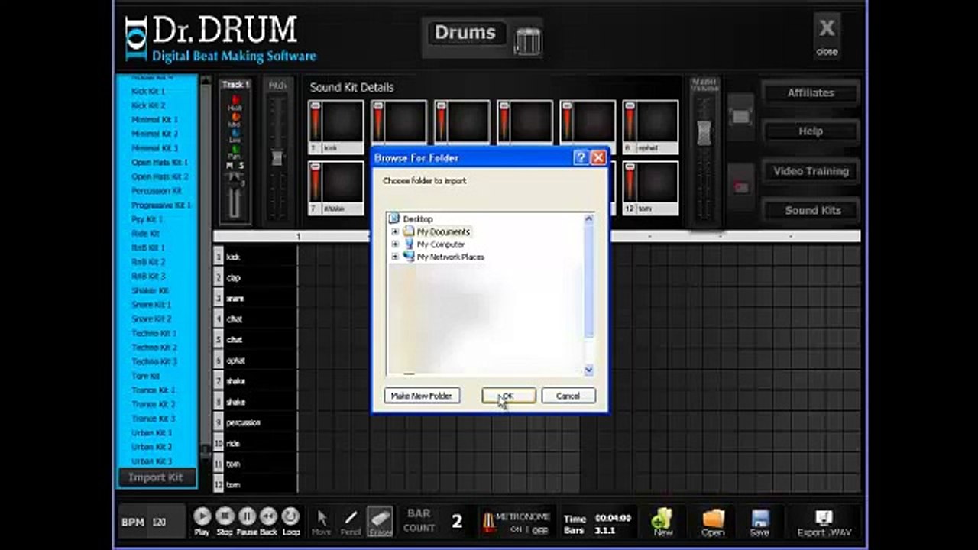Image resolution: width=978 pixels, height=550 pixels.
Task: Click the New project icon
Action: pyautogui.click(x=662, y=522)
